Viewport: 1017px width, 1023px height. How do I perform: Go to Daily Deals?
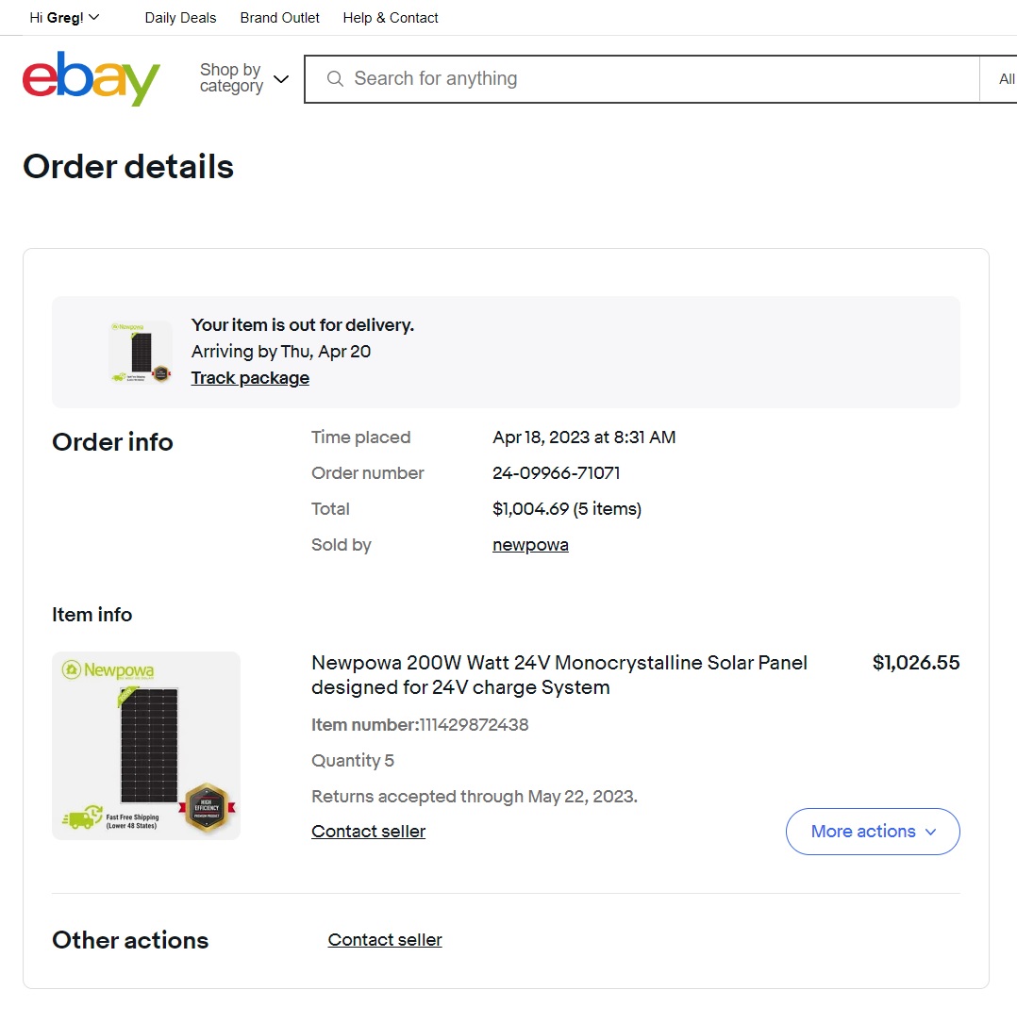(180, 18)
